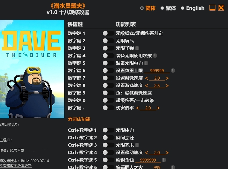Click the info icon after 设置负重上限 value
Screen dimensions: 228x169
173,71
